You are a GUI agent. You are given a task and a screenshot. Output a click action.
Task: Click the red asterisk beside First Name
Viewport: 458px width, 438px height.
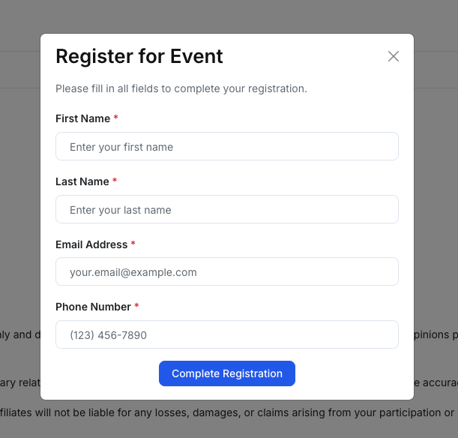coord(115,118)
